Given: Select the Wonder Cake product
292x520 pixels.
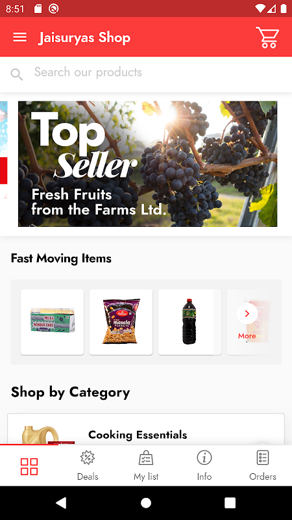Looking at the screenshot, I should pyautogui.click(x=53, y=322).
